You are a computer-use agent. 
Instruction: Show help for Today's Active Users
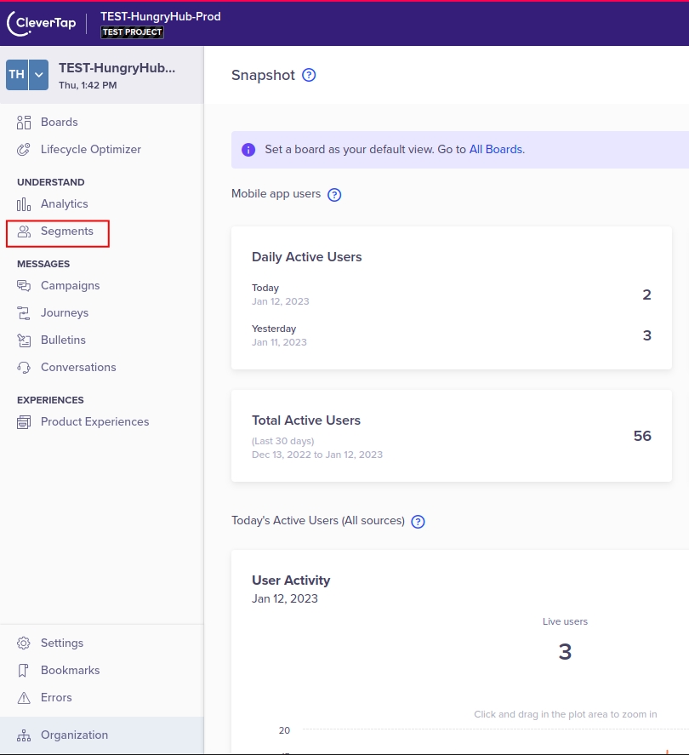[x=418, y=521]
